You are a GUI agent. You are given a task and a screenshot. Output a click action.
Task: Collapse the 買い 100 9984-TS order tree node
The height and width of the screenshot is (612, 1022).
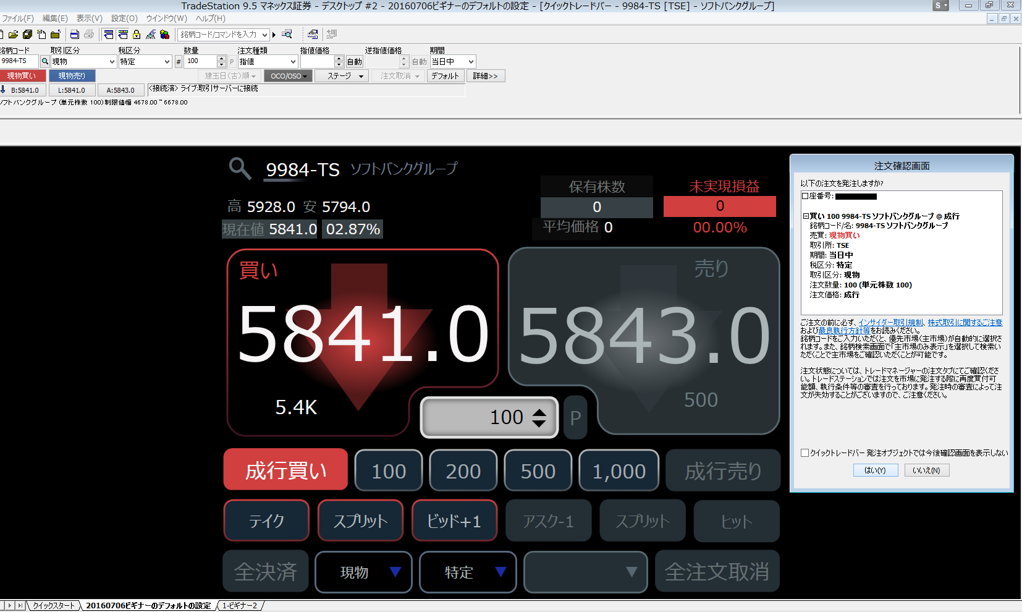[x=806, y=216]
